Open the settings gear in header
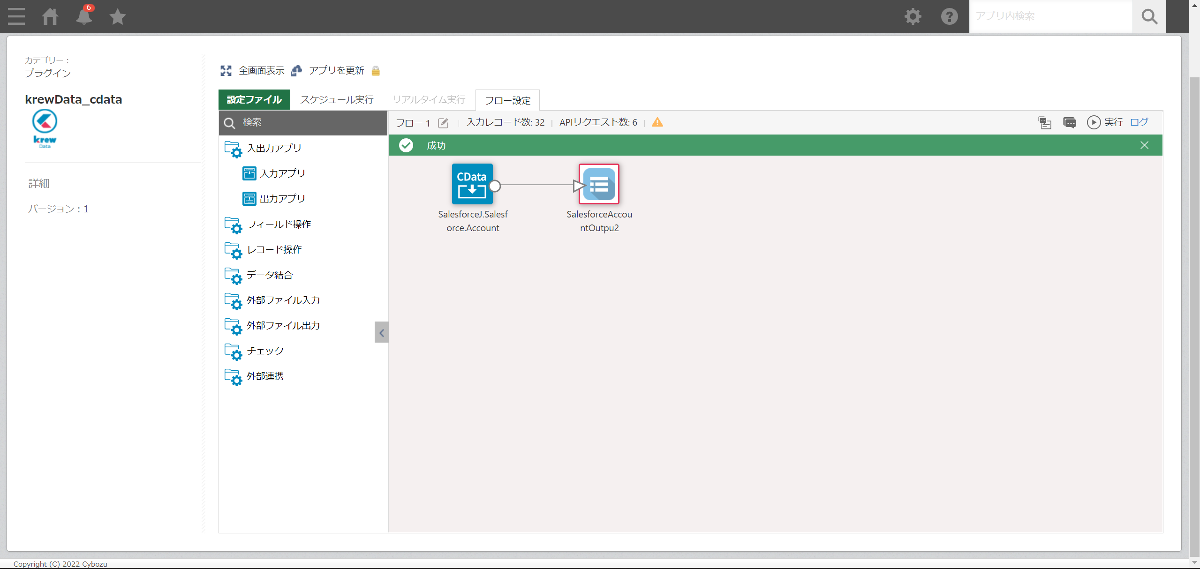This screenshot has height=569, width=1200. (913, 16)
